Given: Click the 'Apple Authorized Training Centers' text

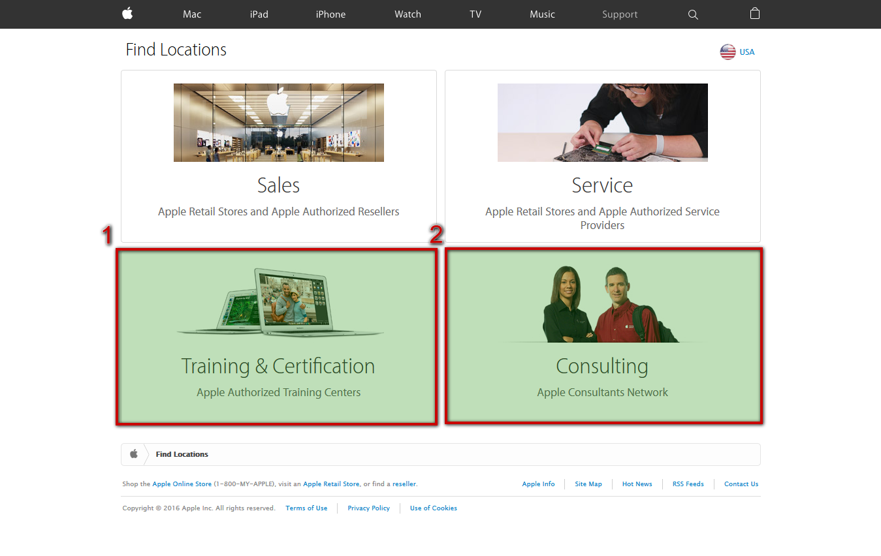Looking at the screenshot, I should click(x=279, y=392).
